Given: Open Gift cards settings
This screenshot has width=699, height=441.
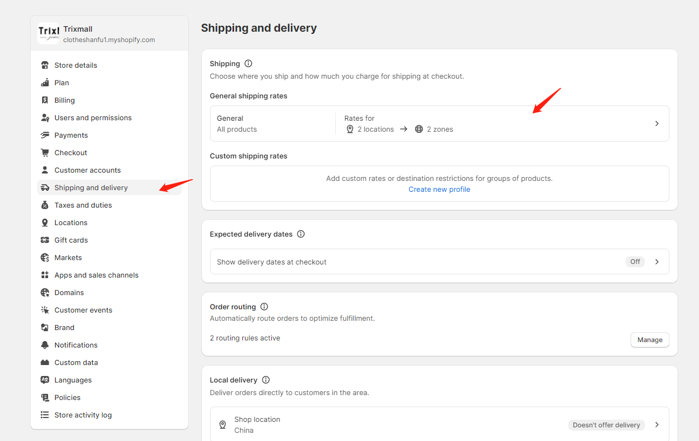Looking at the screenshot, I should (x=109, y=240).
